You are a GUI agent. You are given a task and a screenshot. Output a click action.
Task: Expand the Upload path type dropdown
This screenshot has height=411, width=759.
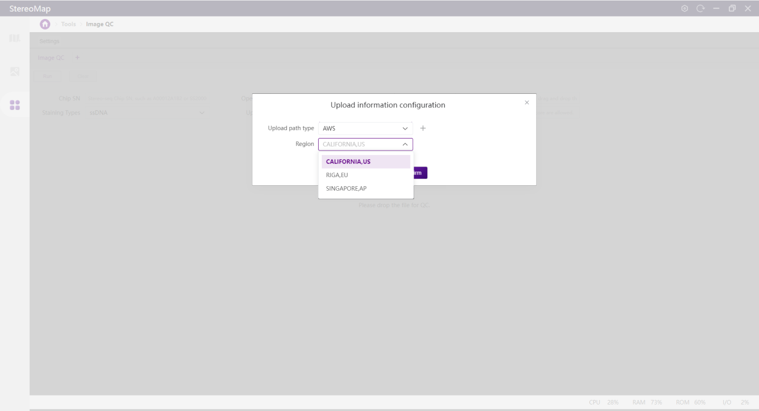[365, 128]
